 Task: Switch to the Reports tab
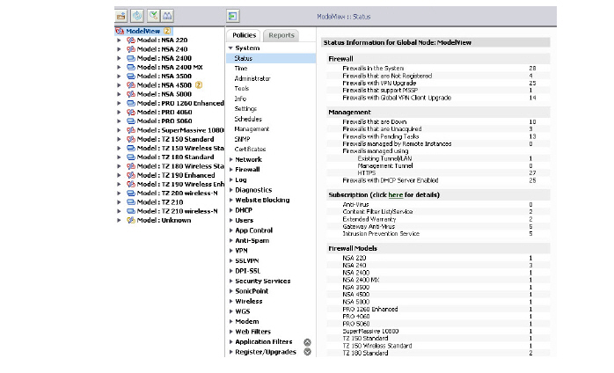pyautogui.click(x=281, y=35)
